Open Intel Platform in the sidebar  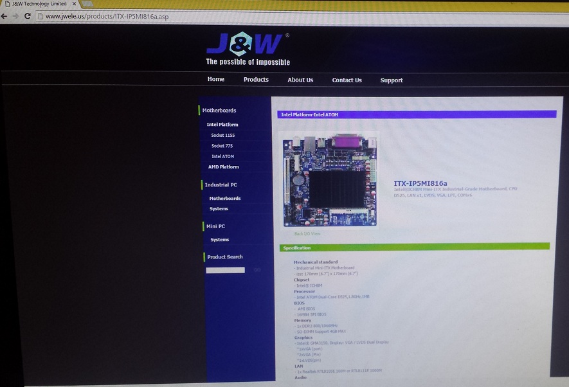222,125
